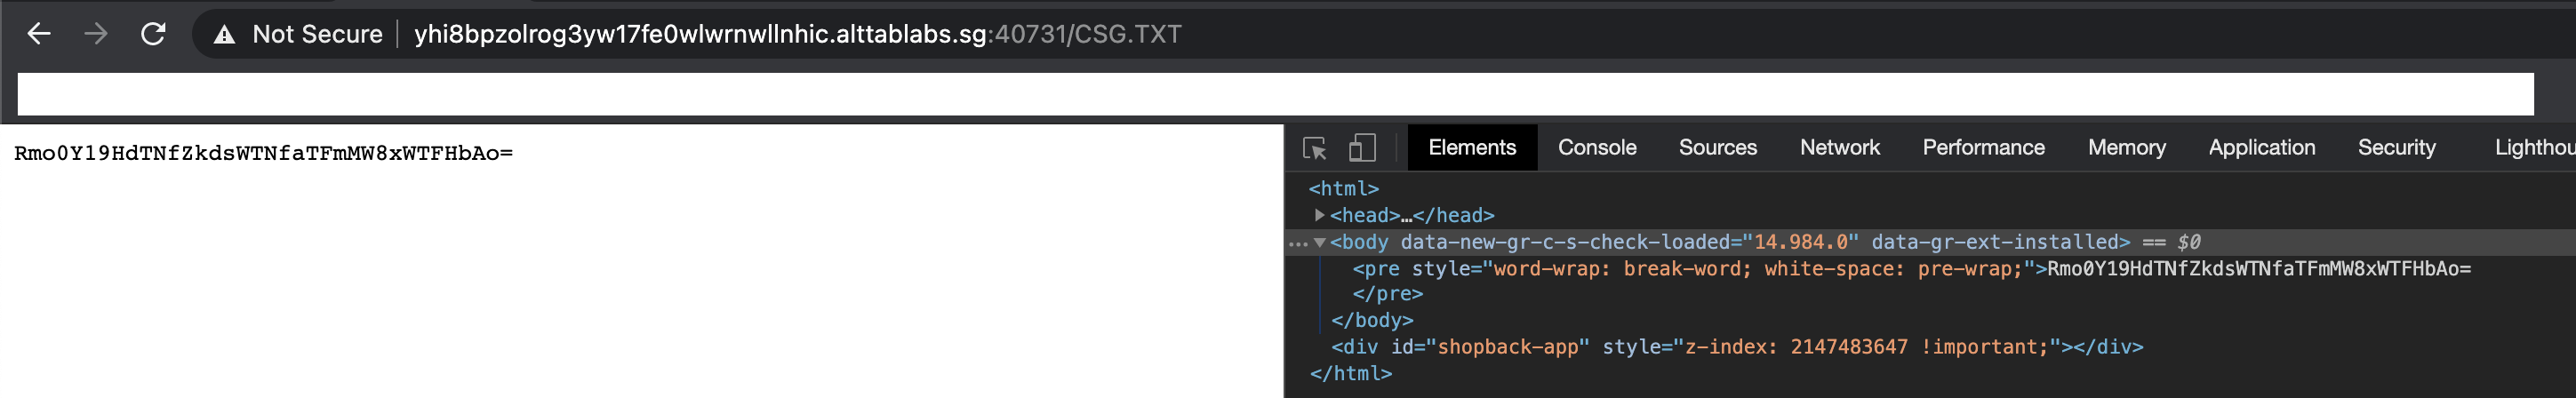Viewport: 2576px width, 398px height.
Task: Click the base64 text on the page
Action: tap(263, 153)
